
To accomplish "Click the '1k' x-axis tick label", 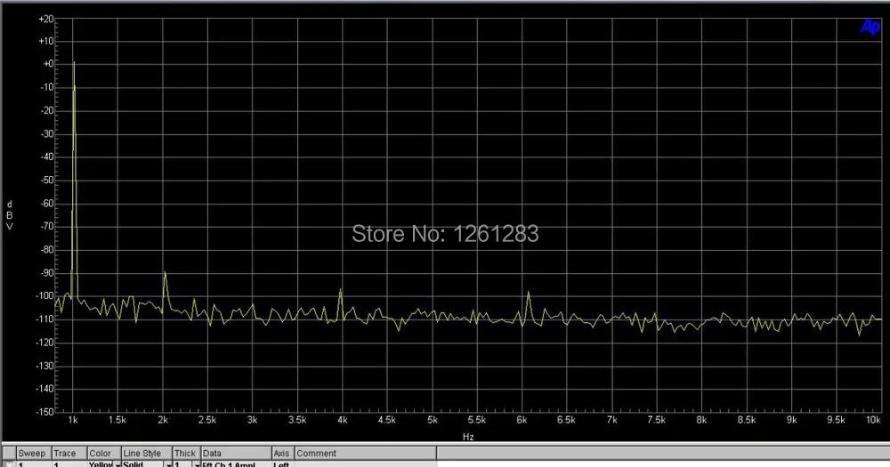I will click(x=73, y=420).
